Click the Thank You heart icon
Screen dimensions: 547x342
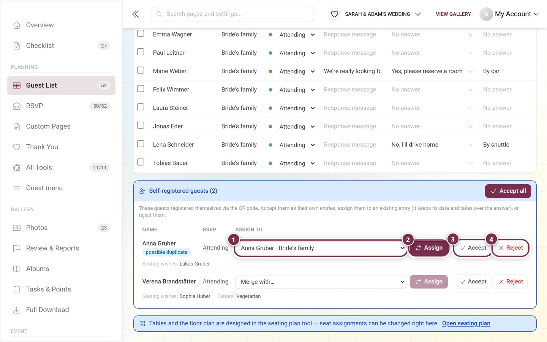(17, 147)
